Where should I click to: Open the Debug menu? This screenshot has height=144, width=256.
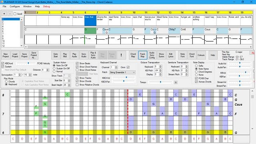(x=46, y=6)
